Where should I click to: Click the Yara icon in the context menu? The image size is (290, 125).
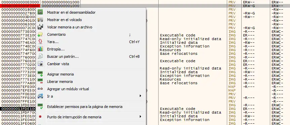(40, 42)
